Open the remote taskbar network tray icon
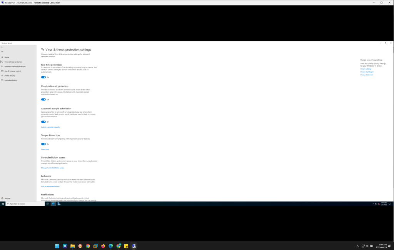The width and height of the screenshot is (394, 250). 376,204
